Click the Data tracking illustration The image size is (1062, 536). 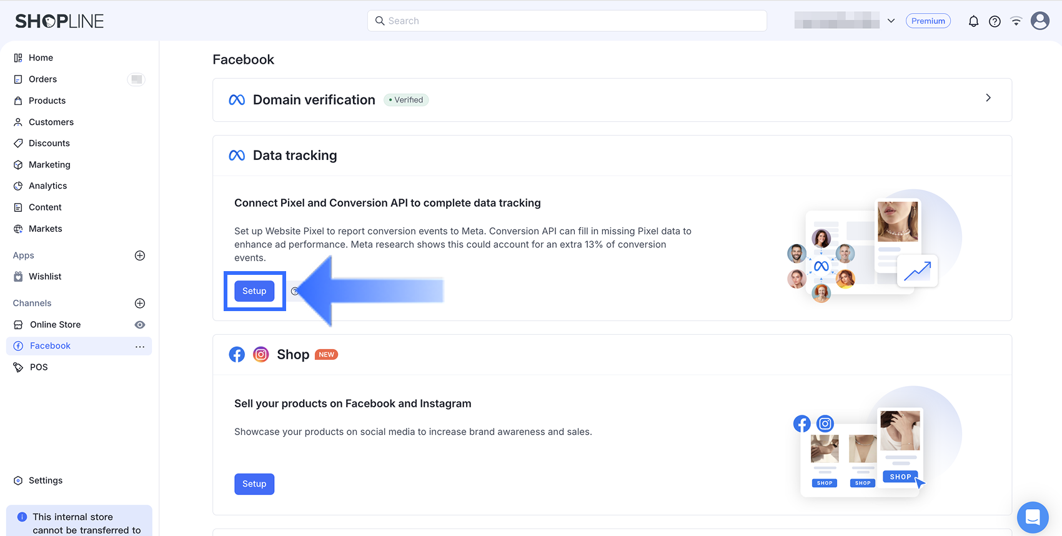click(x=873, y=247)
